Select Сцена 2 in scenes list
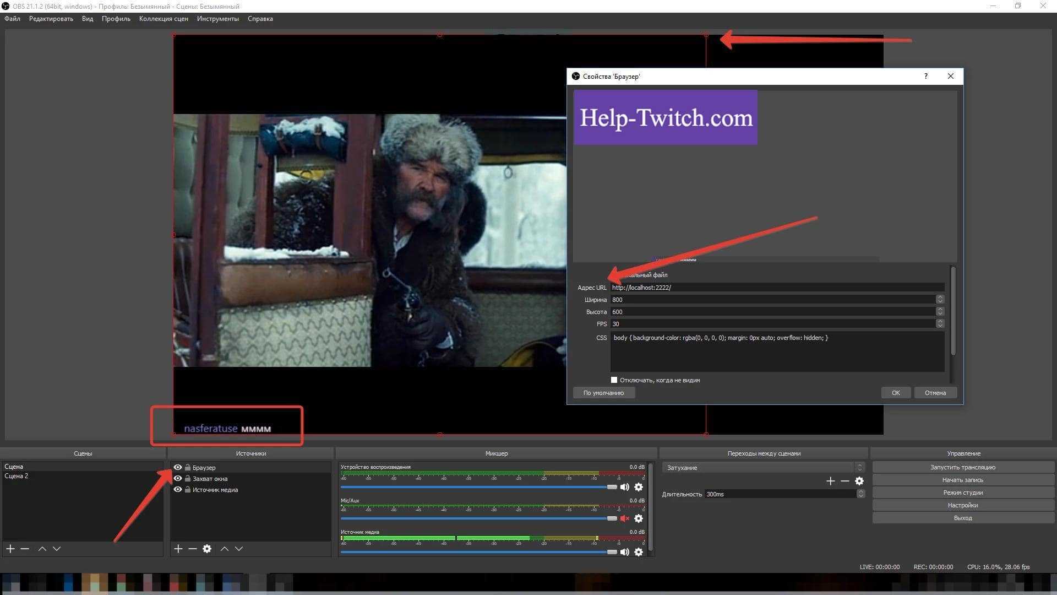 point(83,476)
